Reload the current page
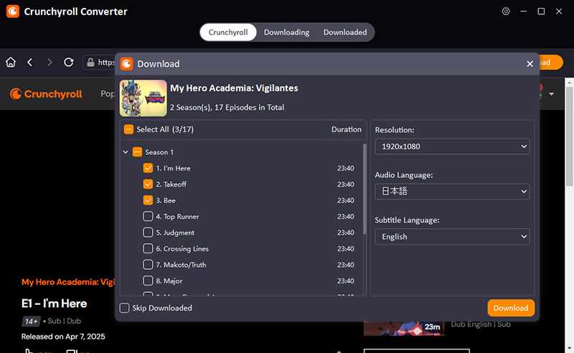Screen dimensions: 574x353 [68, 62]
